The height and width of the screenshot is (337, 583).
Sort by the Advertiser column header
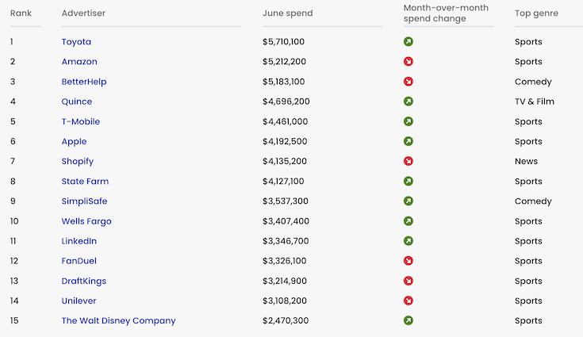83,13
